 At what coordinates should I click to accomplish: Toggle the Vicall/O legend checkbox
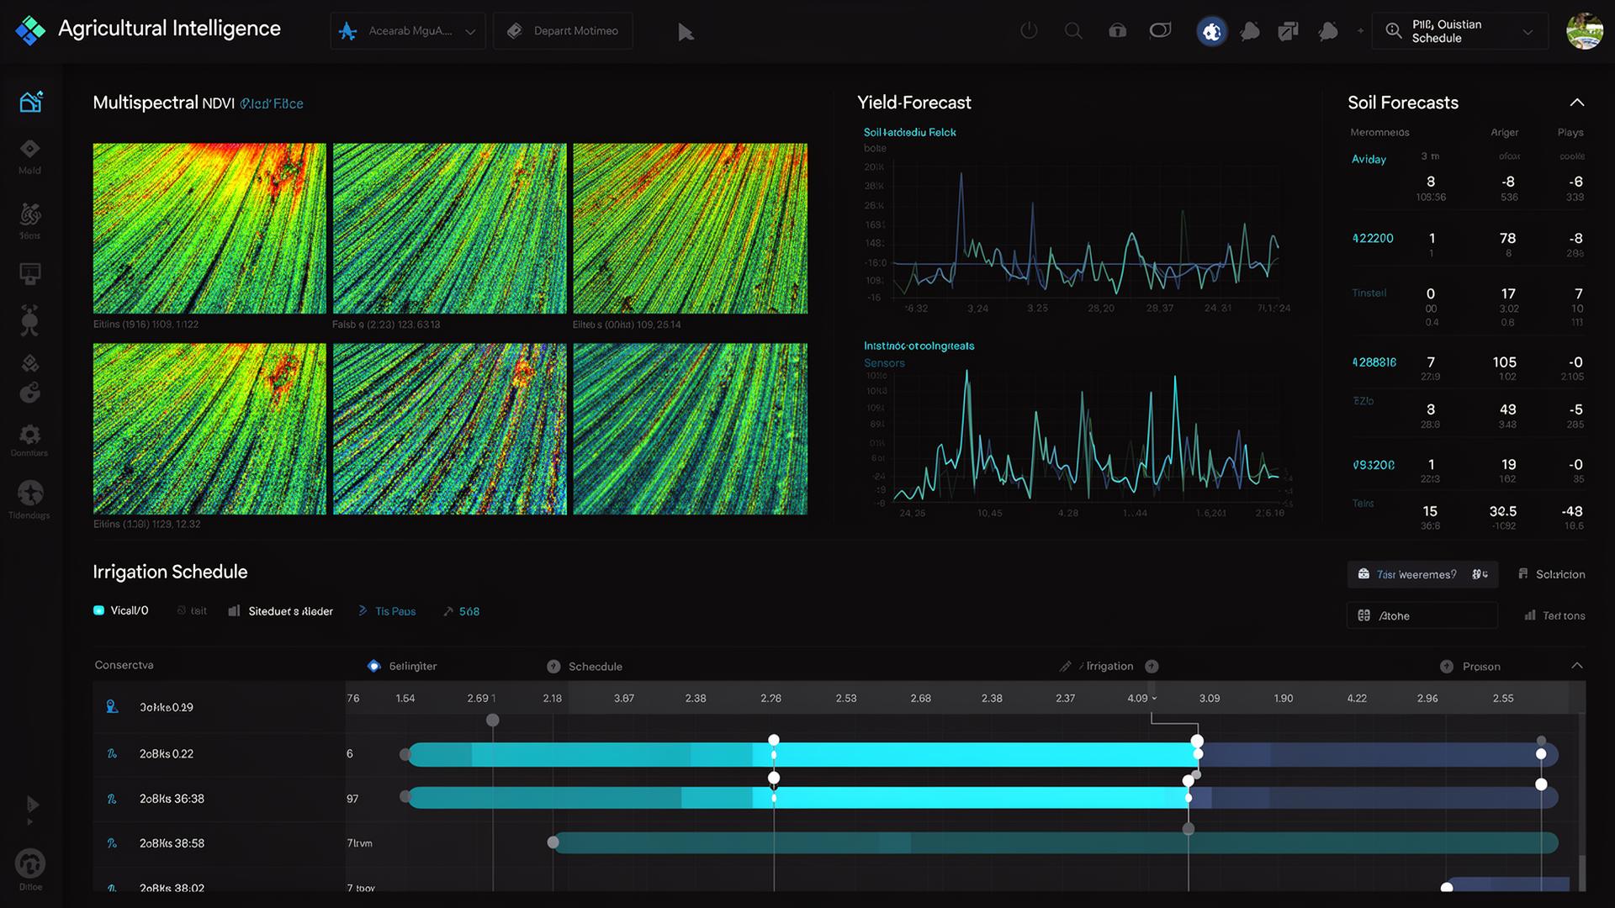98,610
